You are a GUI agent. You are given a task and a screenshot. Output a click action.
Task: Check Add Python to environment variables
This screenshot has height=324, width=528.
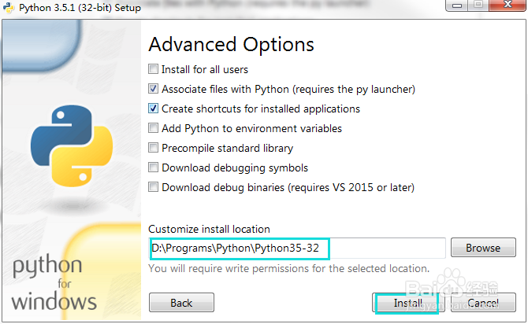coord(153,128)
